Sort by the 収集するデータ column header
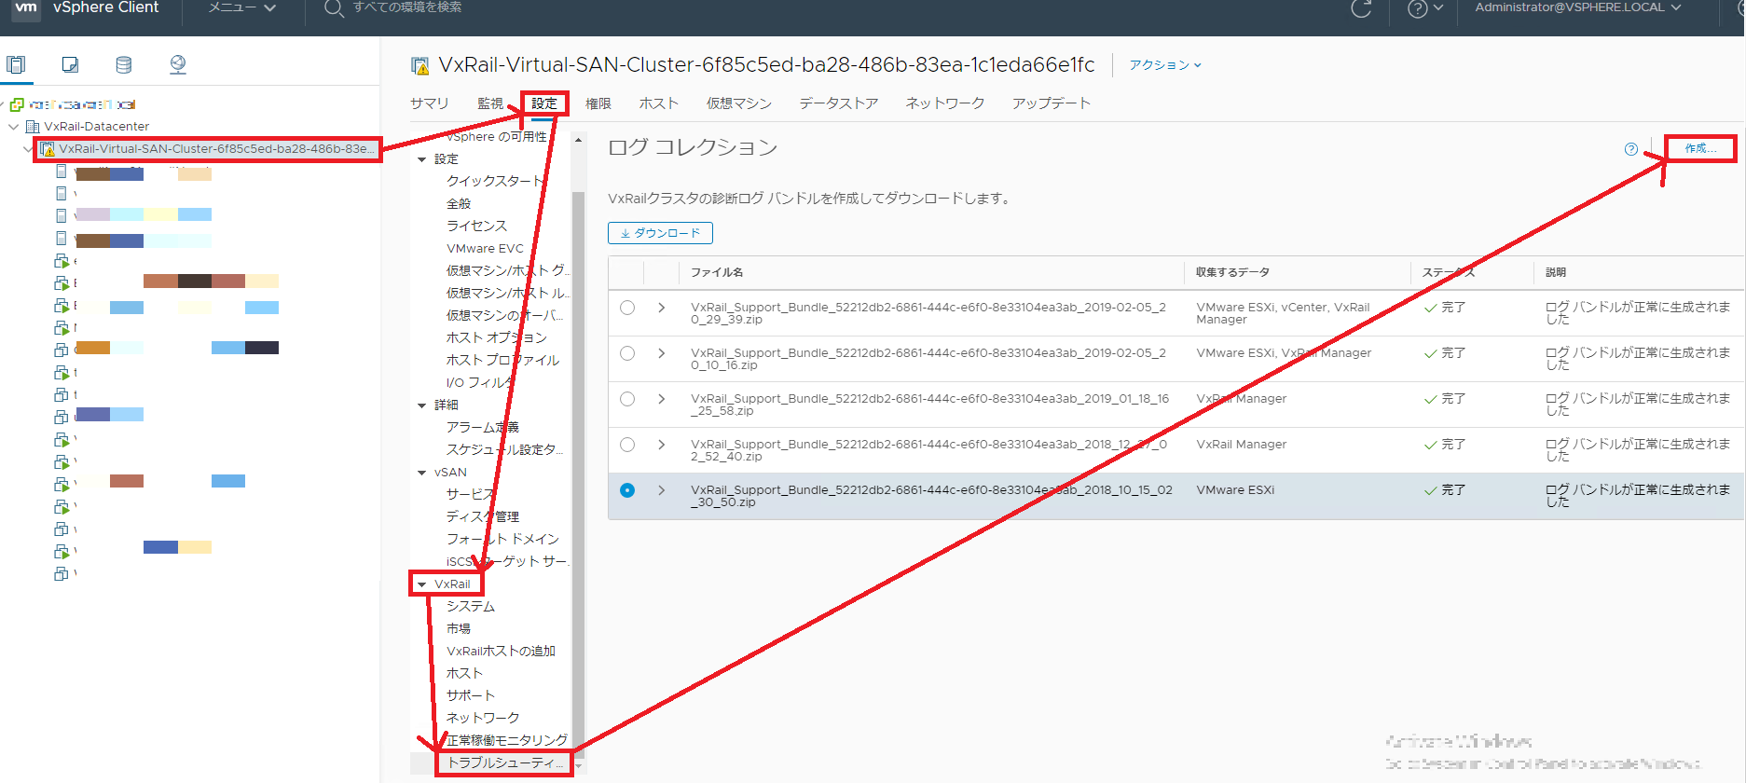Screen dimensions: 1746x783 [x=1232, y=273]
